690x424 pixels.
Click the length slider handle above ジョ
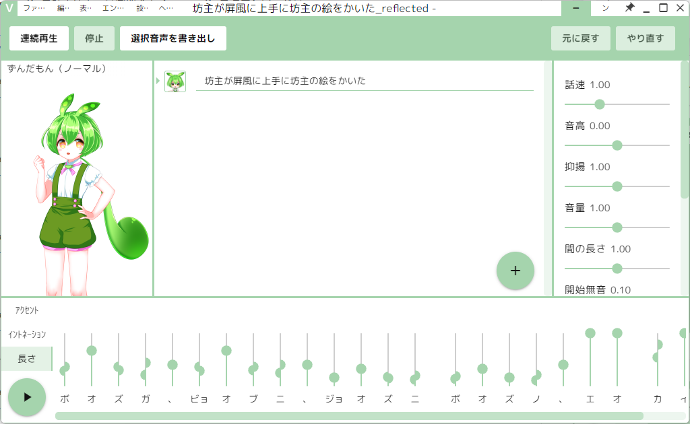[x=334, y=378]
